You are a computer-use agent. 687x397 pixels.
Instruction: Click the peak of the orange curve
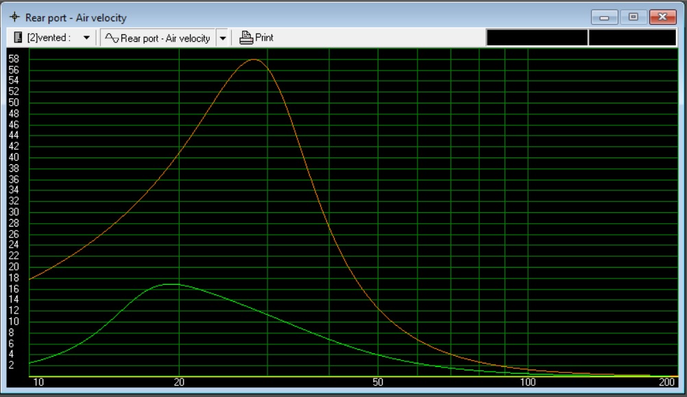(x=254, y=60)
